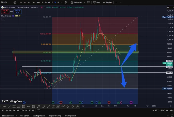Viewport: 174px width, 117px height.
Task: Click the 683.25 price label
Action: pyautogui.click(x=169, y=73)
